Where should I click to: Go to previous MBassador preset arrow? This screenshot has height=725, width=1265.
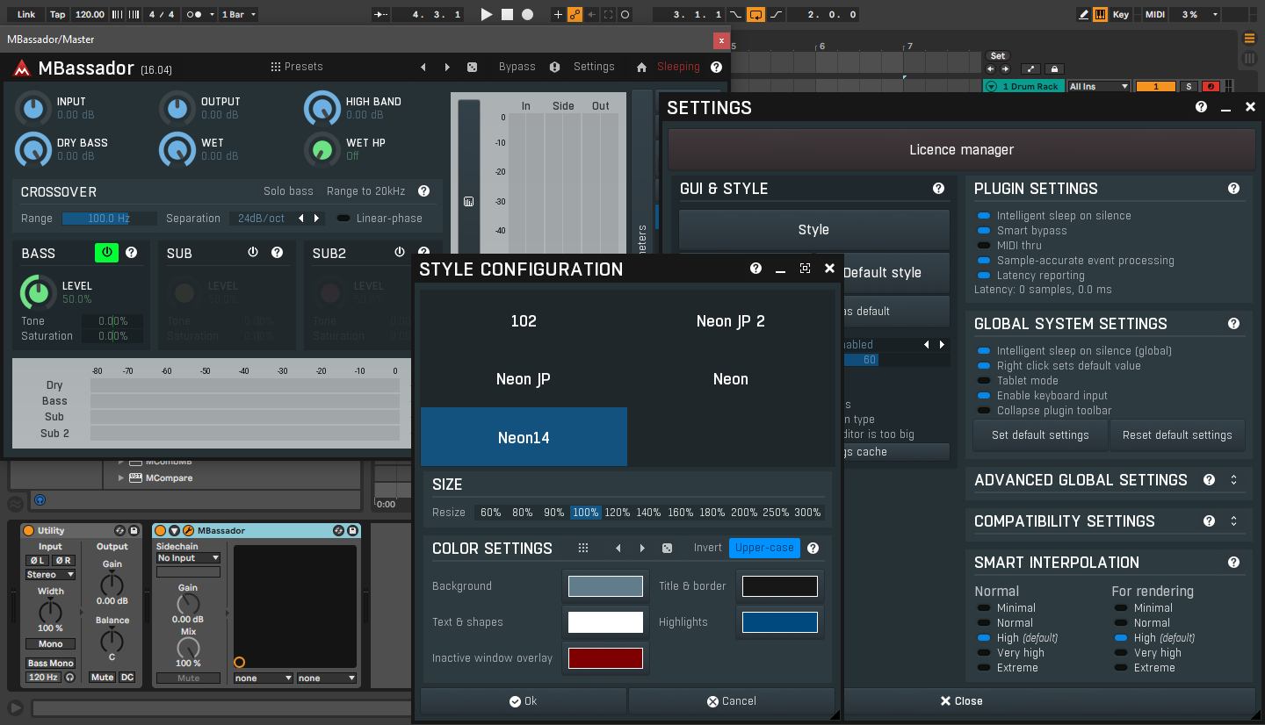click(x=423, y=68)
